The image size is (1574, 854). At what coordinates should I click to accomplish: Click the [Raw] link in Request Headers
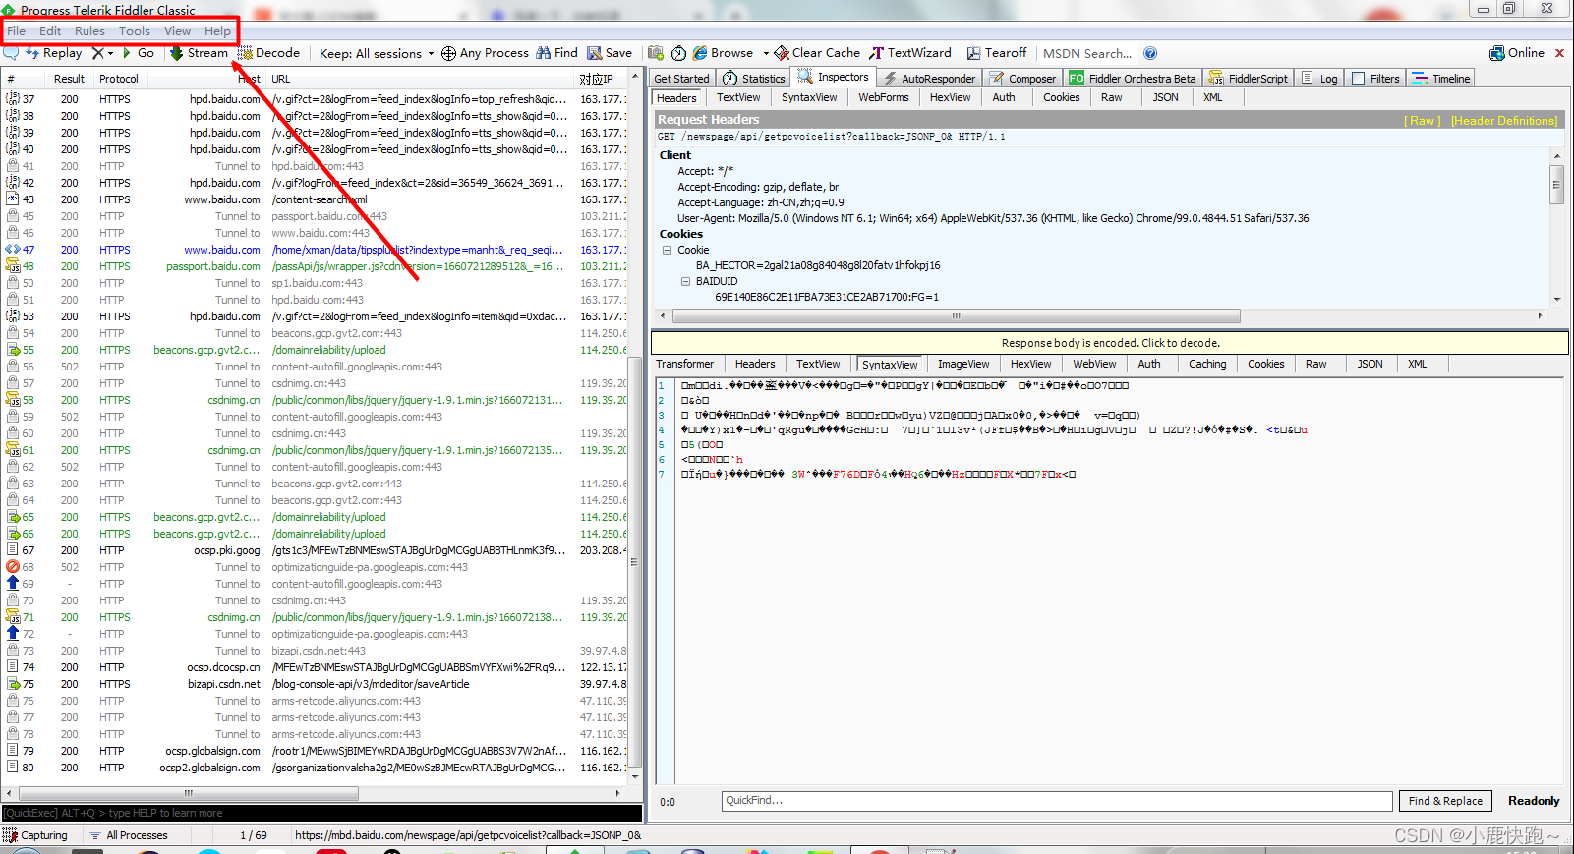pyautogui.click(x=1423, y=121)
